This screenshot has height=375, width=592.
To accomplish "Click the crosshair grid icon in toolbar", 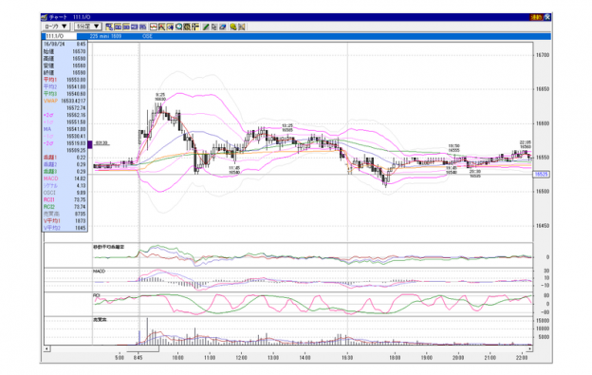I will tap(195, 27).
